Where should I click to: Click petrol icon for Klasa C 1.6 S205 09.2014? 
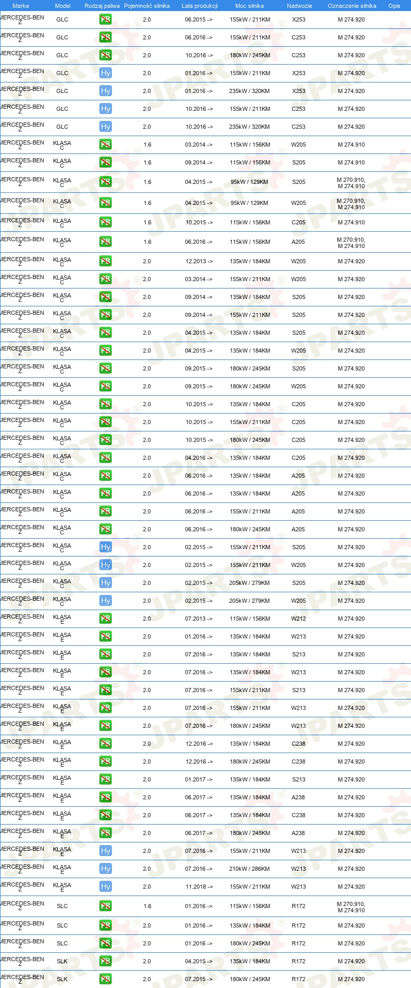(105, 163)
